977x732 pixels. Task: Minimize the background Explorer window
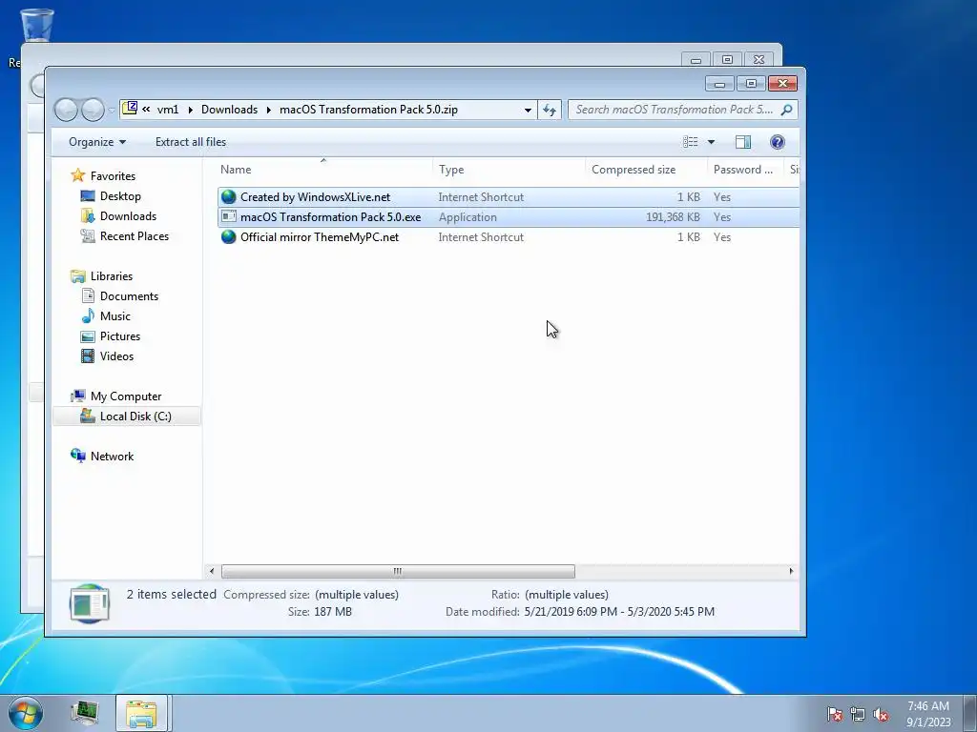[x=696, y=59]
